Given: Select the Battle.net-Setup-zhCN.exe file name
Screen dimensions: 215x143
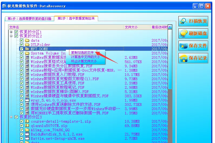Looking at the screenshot, I should [58, 138].
